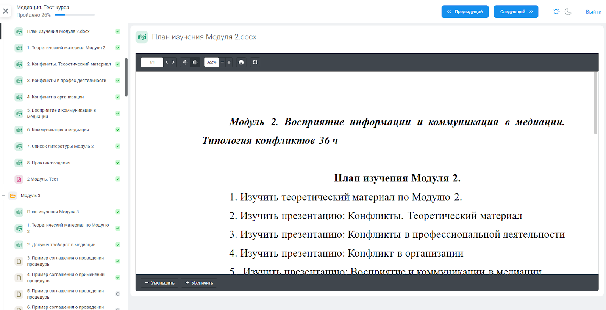606x310 pixels.
Task: Open '3. Конфликты в профес.деятельности' lesson
Action: click(67, 81)
